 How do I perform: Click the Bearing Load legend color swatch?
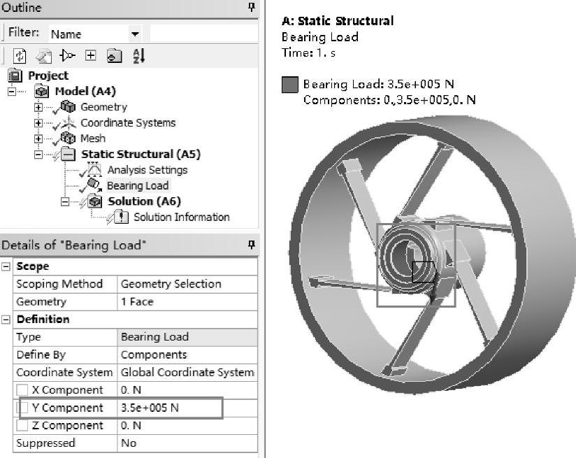click(289, 85)
